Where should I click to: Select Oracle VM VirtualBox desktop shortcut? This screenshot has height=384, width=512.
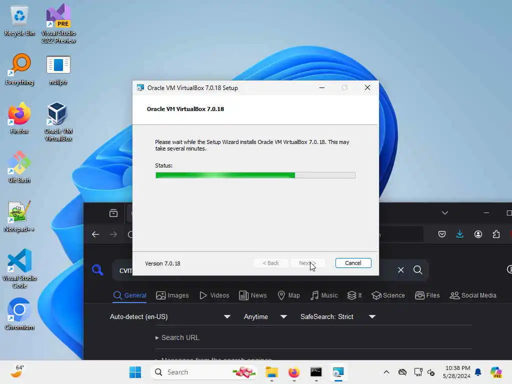(58, 121)
